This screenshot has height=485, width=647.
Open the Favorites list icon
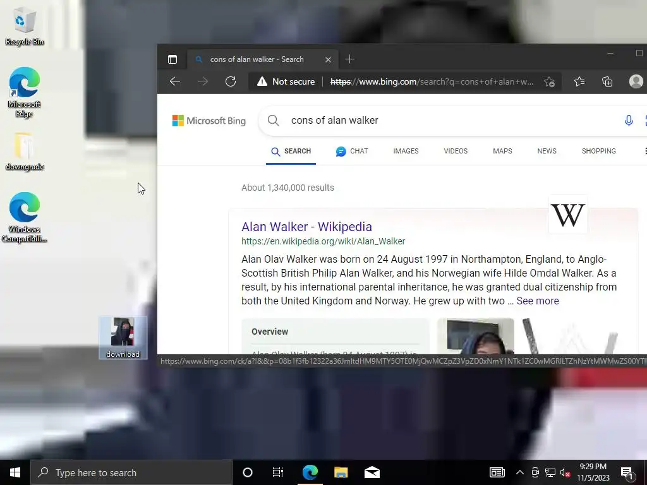(x=579, y=81)
